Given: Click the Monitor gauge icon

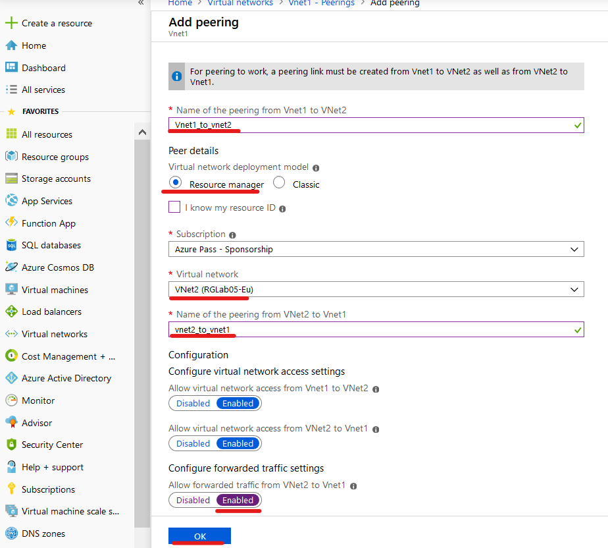Looking at the screenshot, I should (11, 400).
